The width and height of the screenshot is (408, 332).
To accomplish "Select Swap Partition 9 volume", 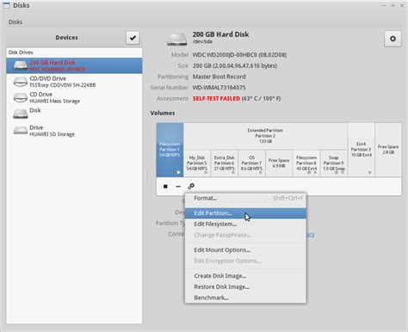I will [x=334, y=163].
